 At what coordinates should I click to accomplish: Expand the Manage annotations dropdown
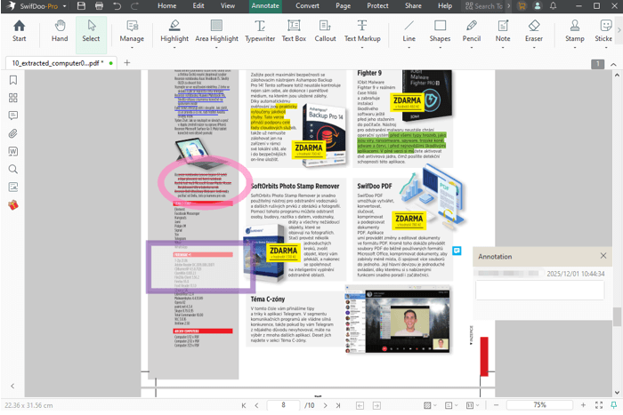click(x=132, y=48)
